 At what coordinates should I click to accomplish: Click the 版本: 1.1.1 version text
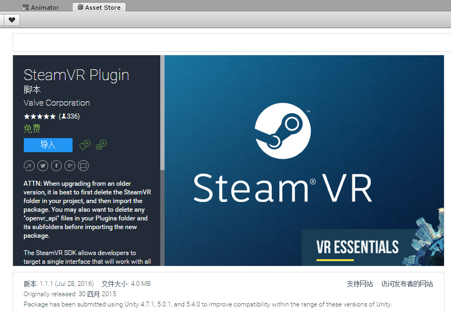[58, 284]
